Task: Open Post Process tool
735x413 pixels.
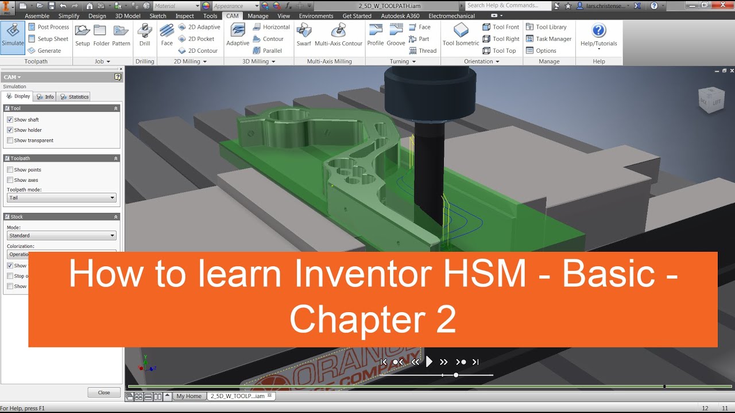Action: [x=48, y=27]
